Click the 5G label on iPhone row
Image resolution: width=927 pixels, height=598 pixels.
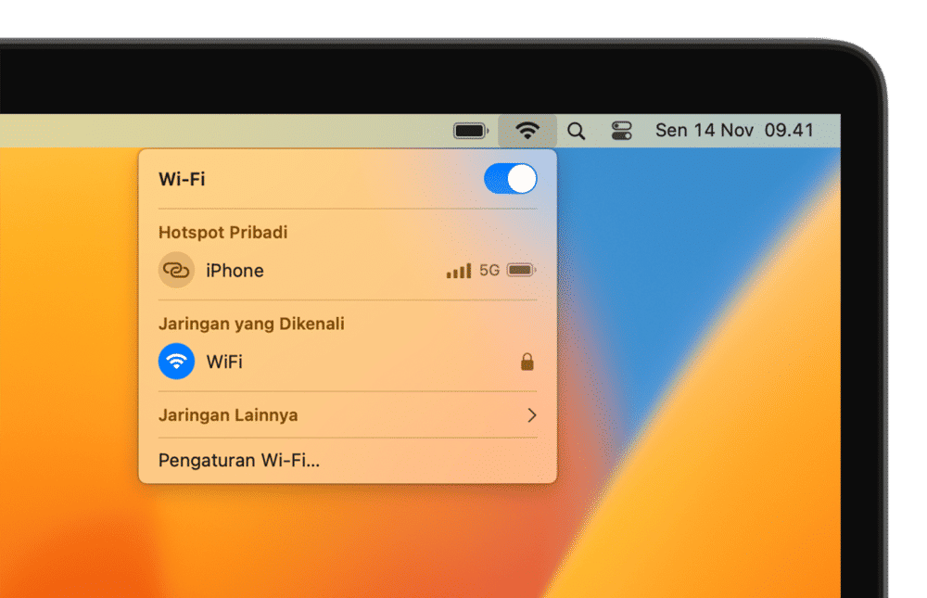(x=489, y=271)
